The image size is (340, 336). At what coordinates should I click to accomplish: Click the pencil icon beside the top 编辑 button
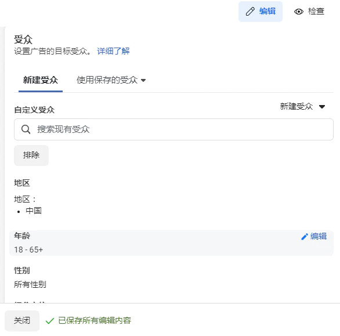click(250, 12)
